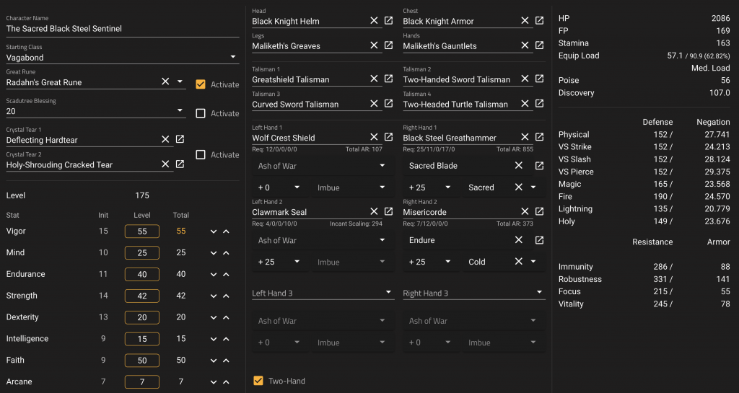Open Endure ash of war link
Screen dimensions: 739x393
539,240
